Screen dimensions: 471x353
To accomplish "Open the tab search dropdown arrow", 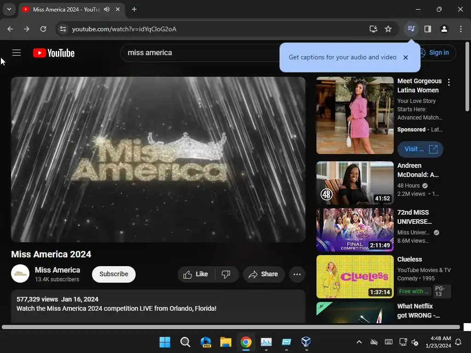I will (9, 9).
